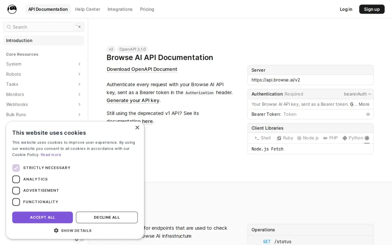Select the Ruby client library icon
Screen dimensions: 392x245
279,138
